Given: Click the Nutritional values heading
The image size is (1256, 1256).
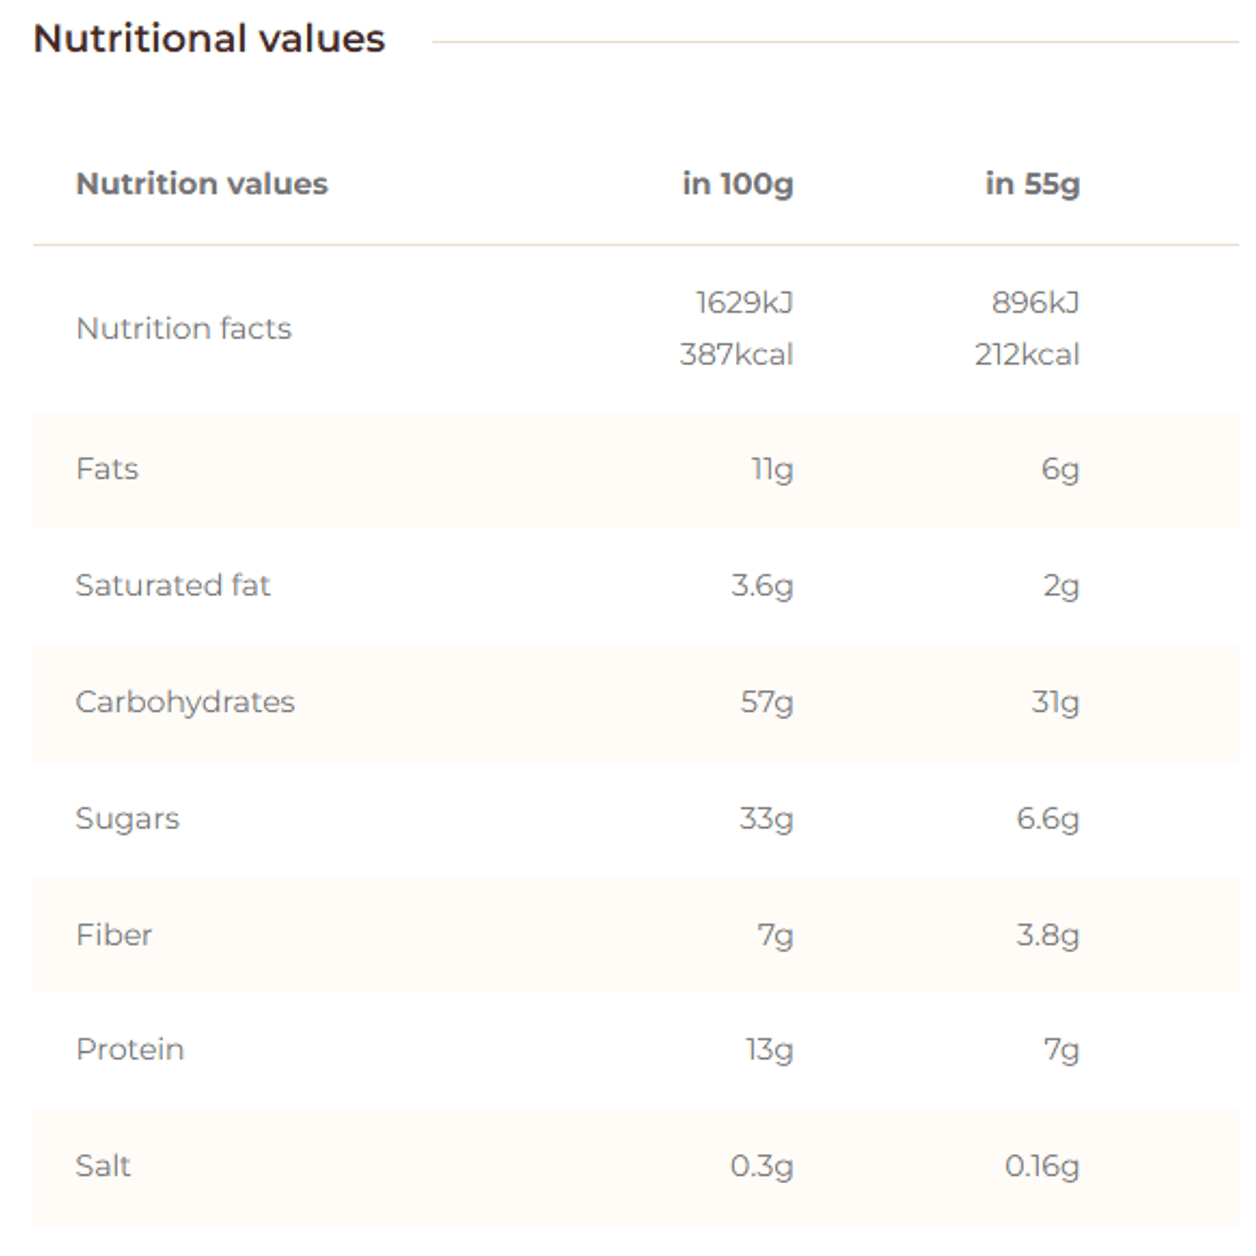Looking at the screenshot, I should (x=209, y=39).
